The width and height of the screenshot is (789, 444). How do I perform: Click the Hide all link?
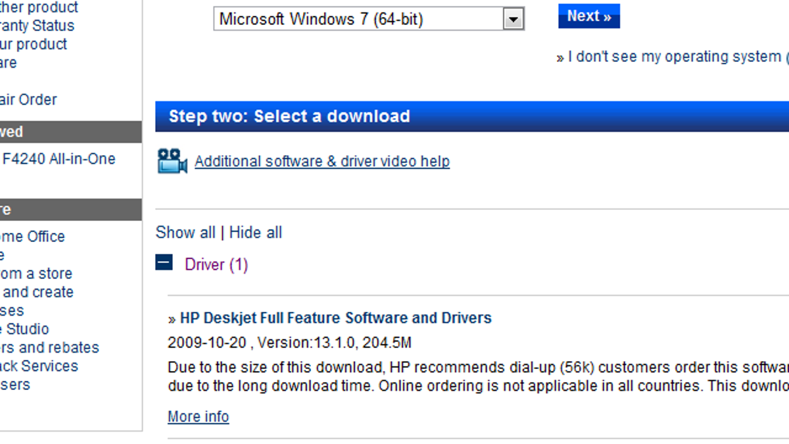tap(256, 232)
